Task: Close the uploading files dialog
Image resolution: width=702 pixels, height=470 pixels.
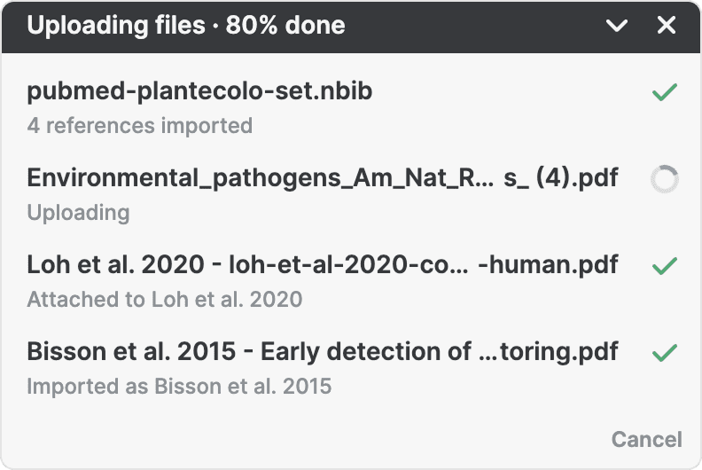Action: pos(667,26)
